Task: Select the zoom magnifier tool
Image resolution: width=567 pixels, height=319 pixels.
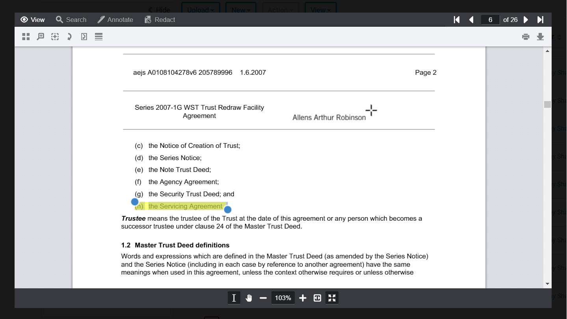Action: pyautogui.click(x=40, y=37)
